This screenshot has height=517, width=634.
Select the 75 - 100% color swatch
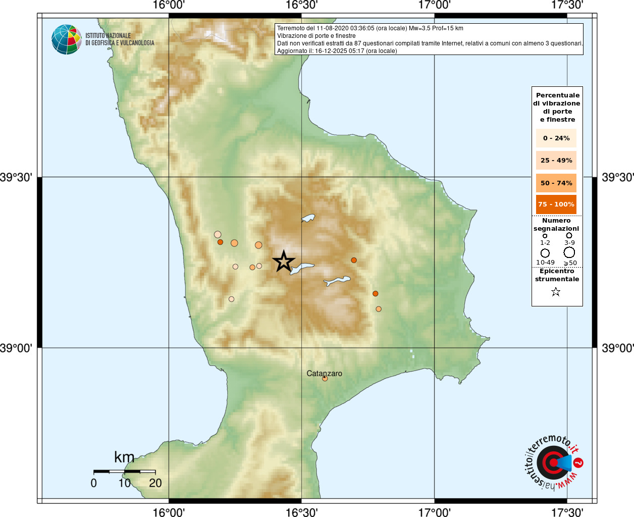(x=556, y=204)
